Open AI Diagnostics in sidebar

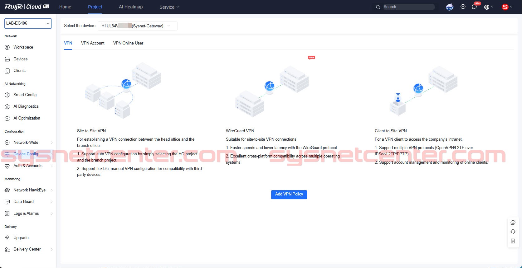[26, 106]
